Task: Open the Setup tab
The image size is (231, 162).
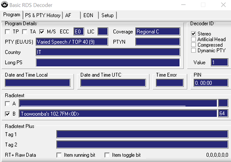Action: point(107,15)
